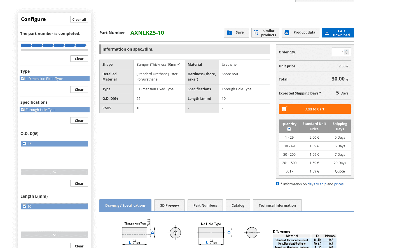Open the Technical Information tab
This screenshot has width=395, height=248.
277,206
